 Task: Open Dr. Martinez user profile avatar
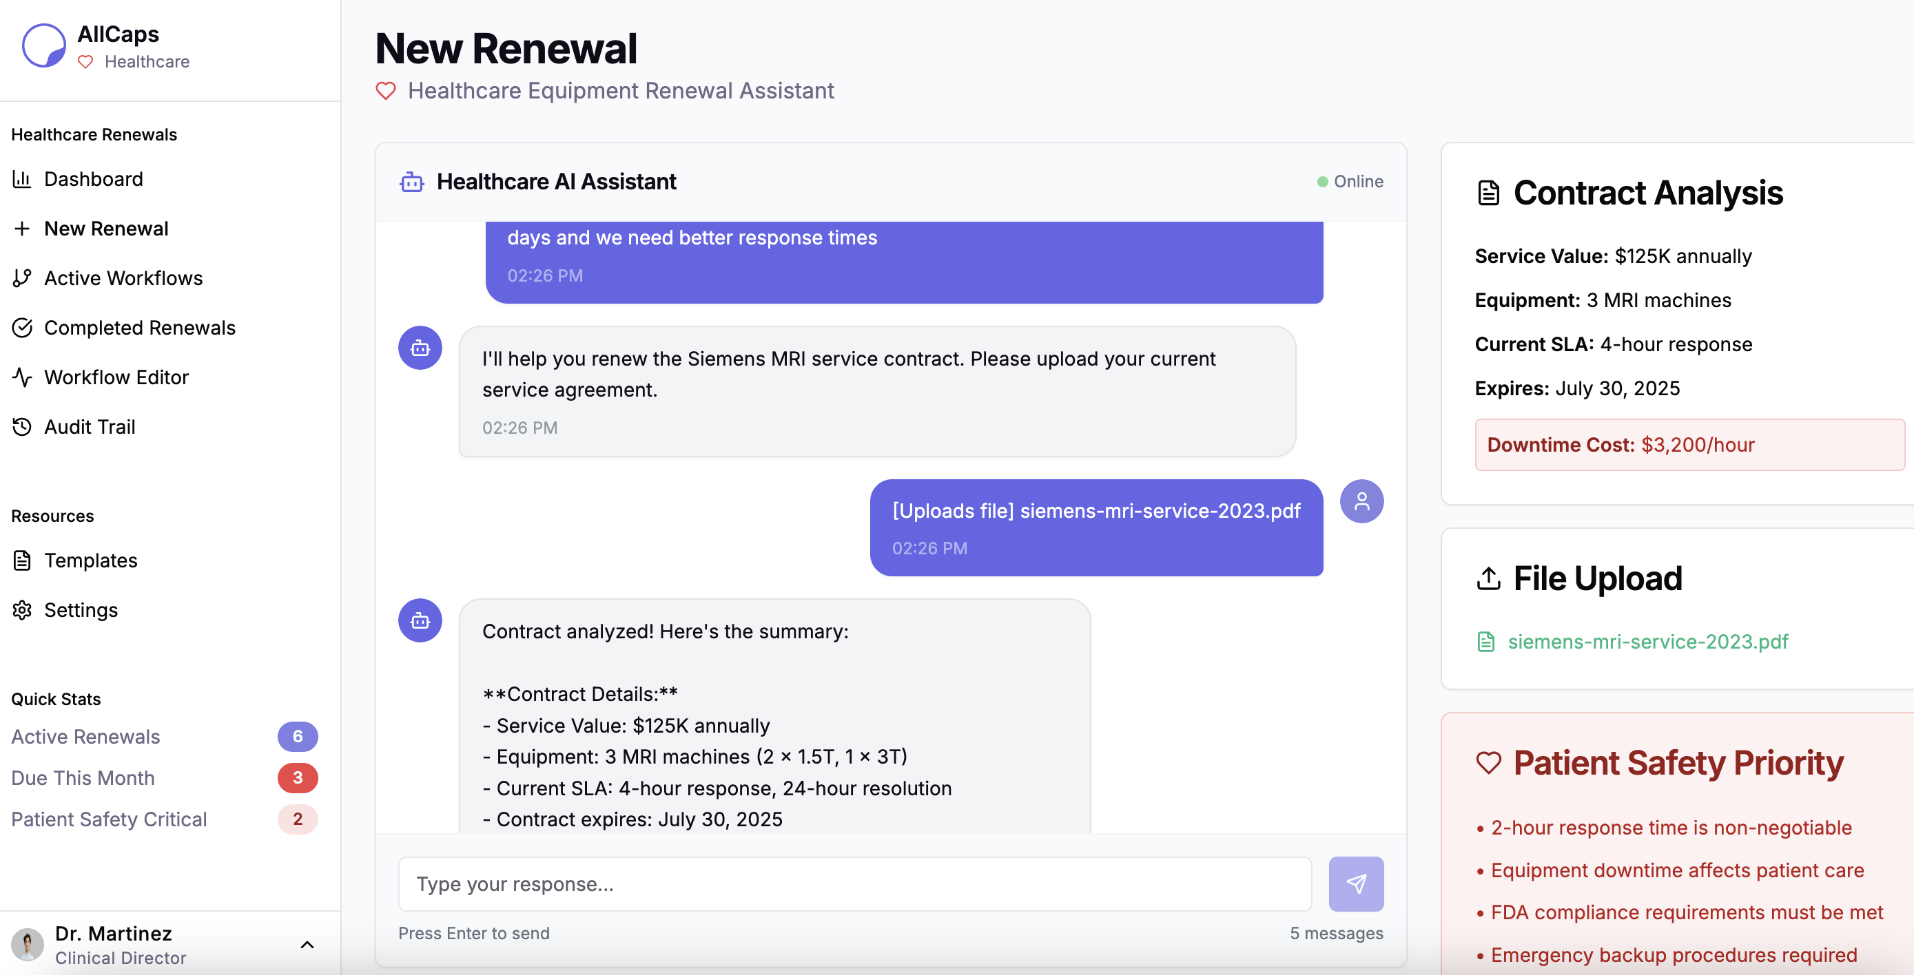point(28,945)
